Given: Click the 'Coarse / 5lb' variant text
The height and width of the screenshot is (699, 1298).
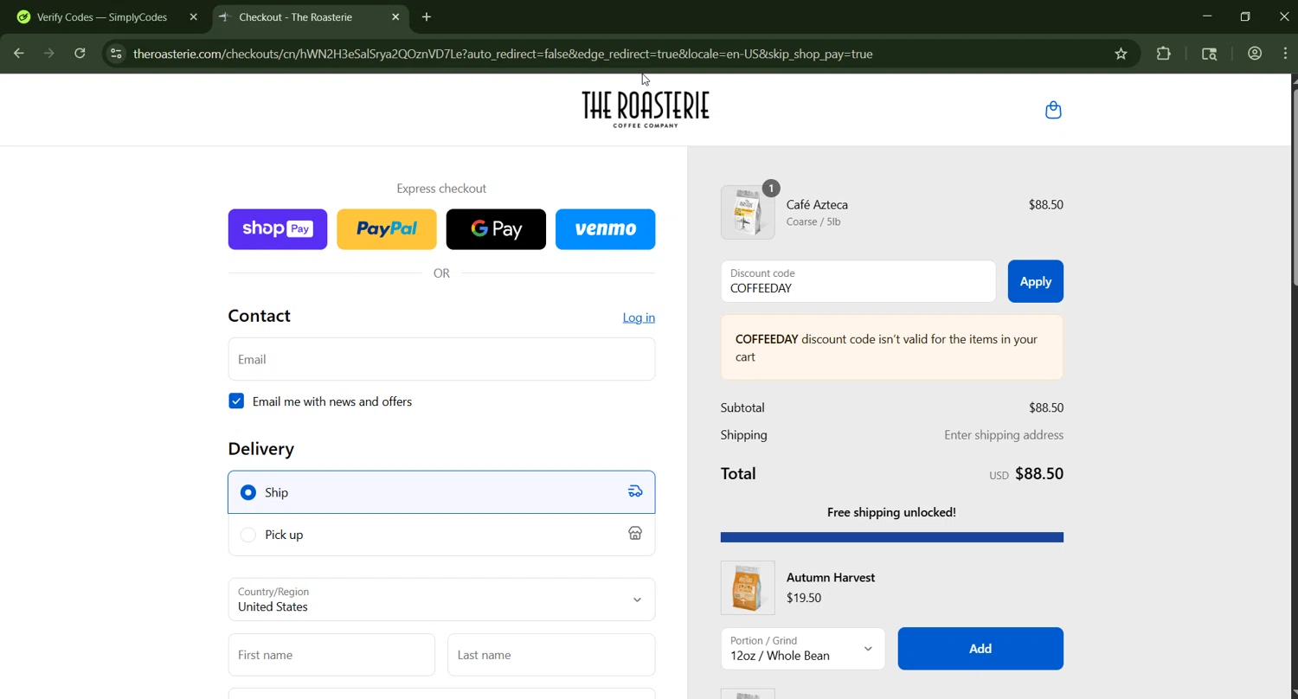Looking at the screenshot, I should point(813,222).
